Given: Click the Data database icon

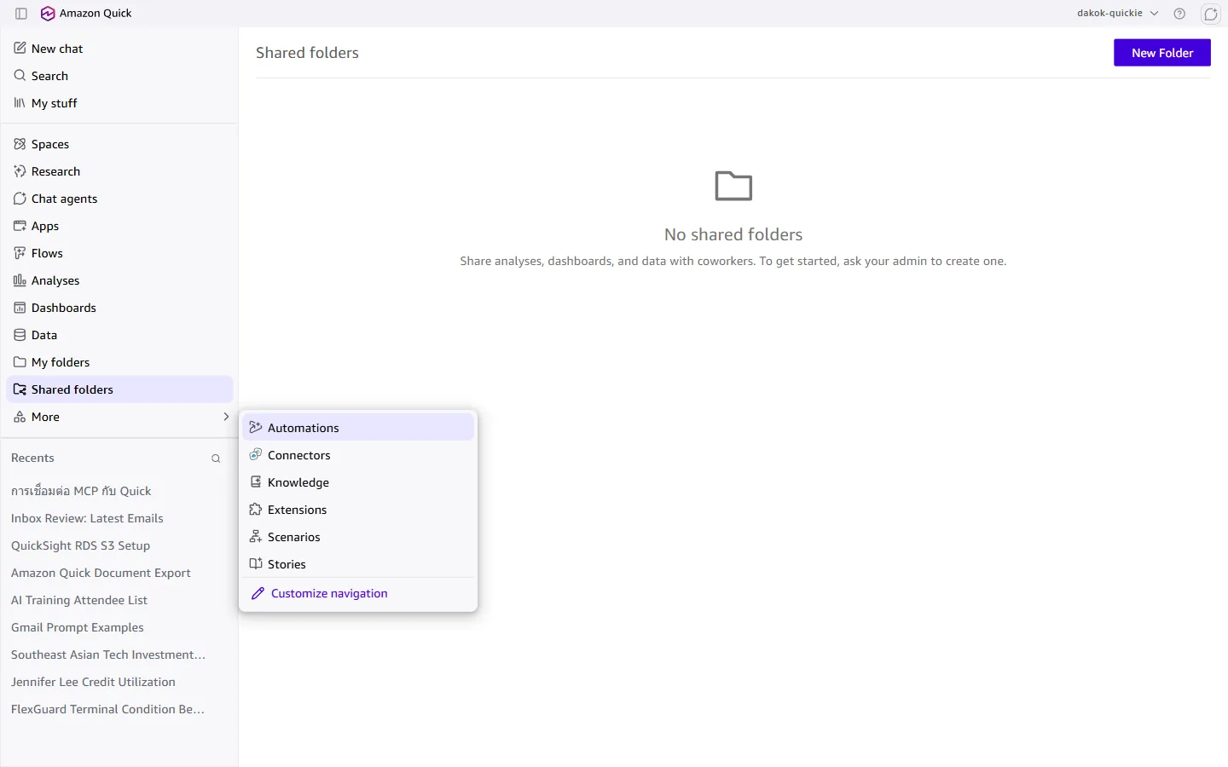Looking at the screenshot, I should 20,335.
